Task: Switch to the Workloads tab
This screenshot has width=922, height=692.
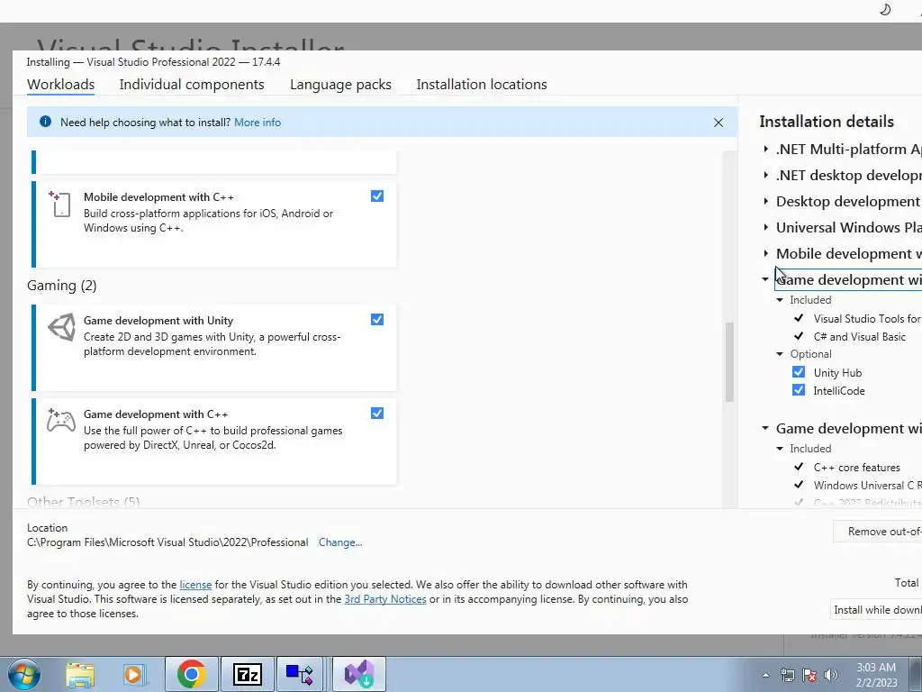Action: (x=60, y=84)
